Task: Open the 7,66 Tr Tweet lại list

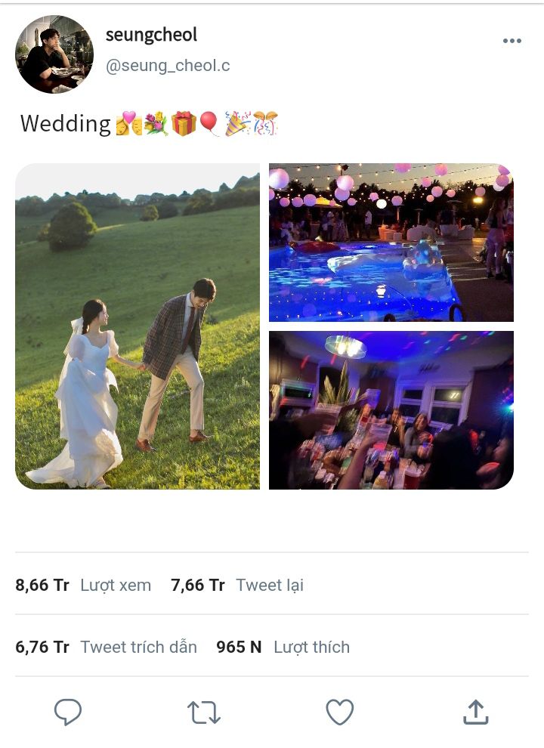Action: [237, 585]
